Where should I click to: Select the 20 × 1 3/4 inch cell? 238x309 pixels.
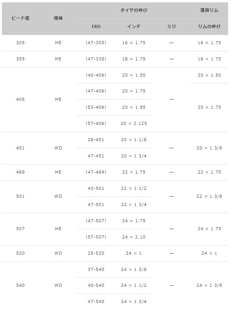click(134, 156)
